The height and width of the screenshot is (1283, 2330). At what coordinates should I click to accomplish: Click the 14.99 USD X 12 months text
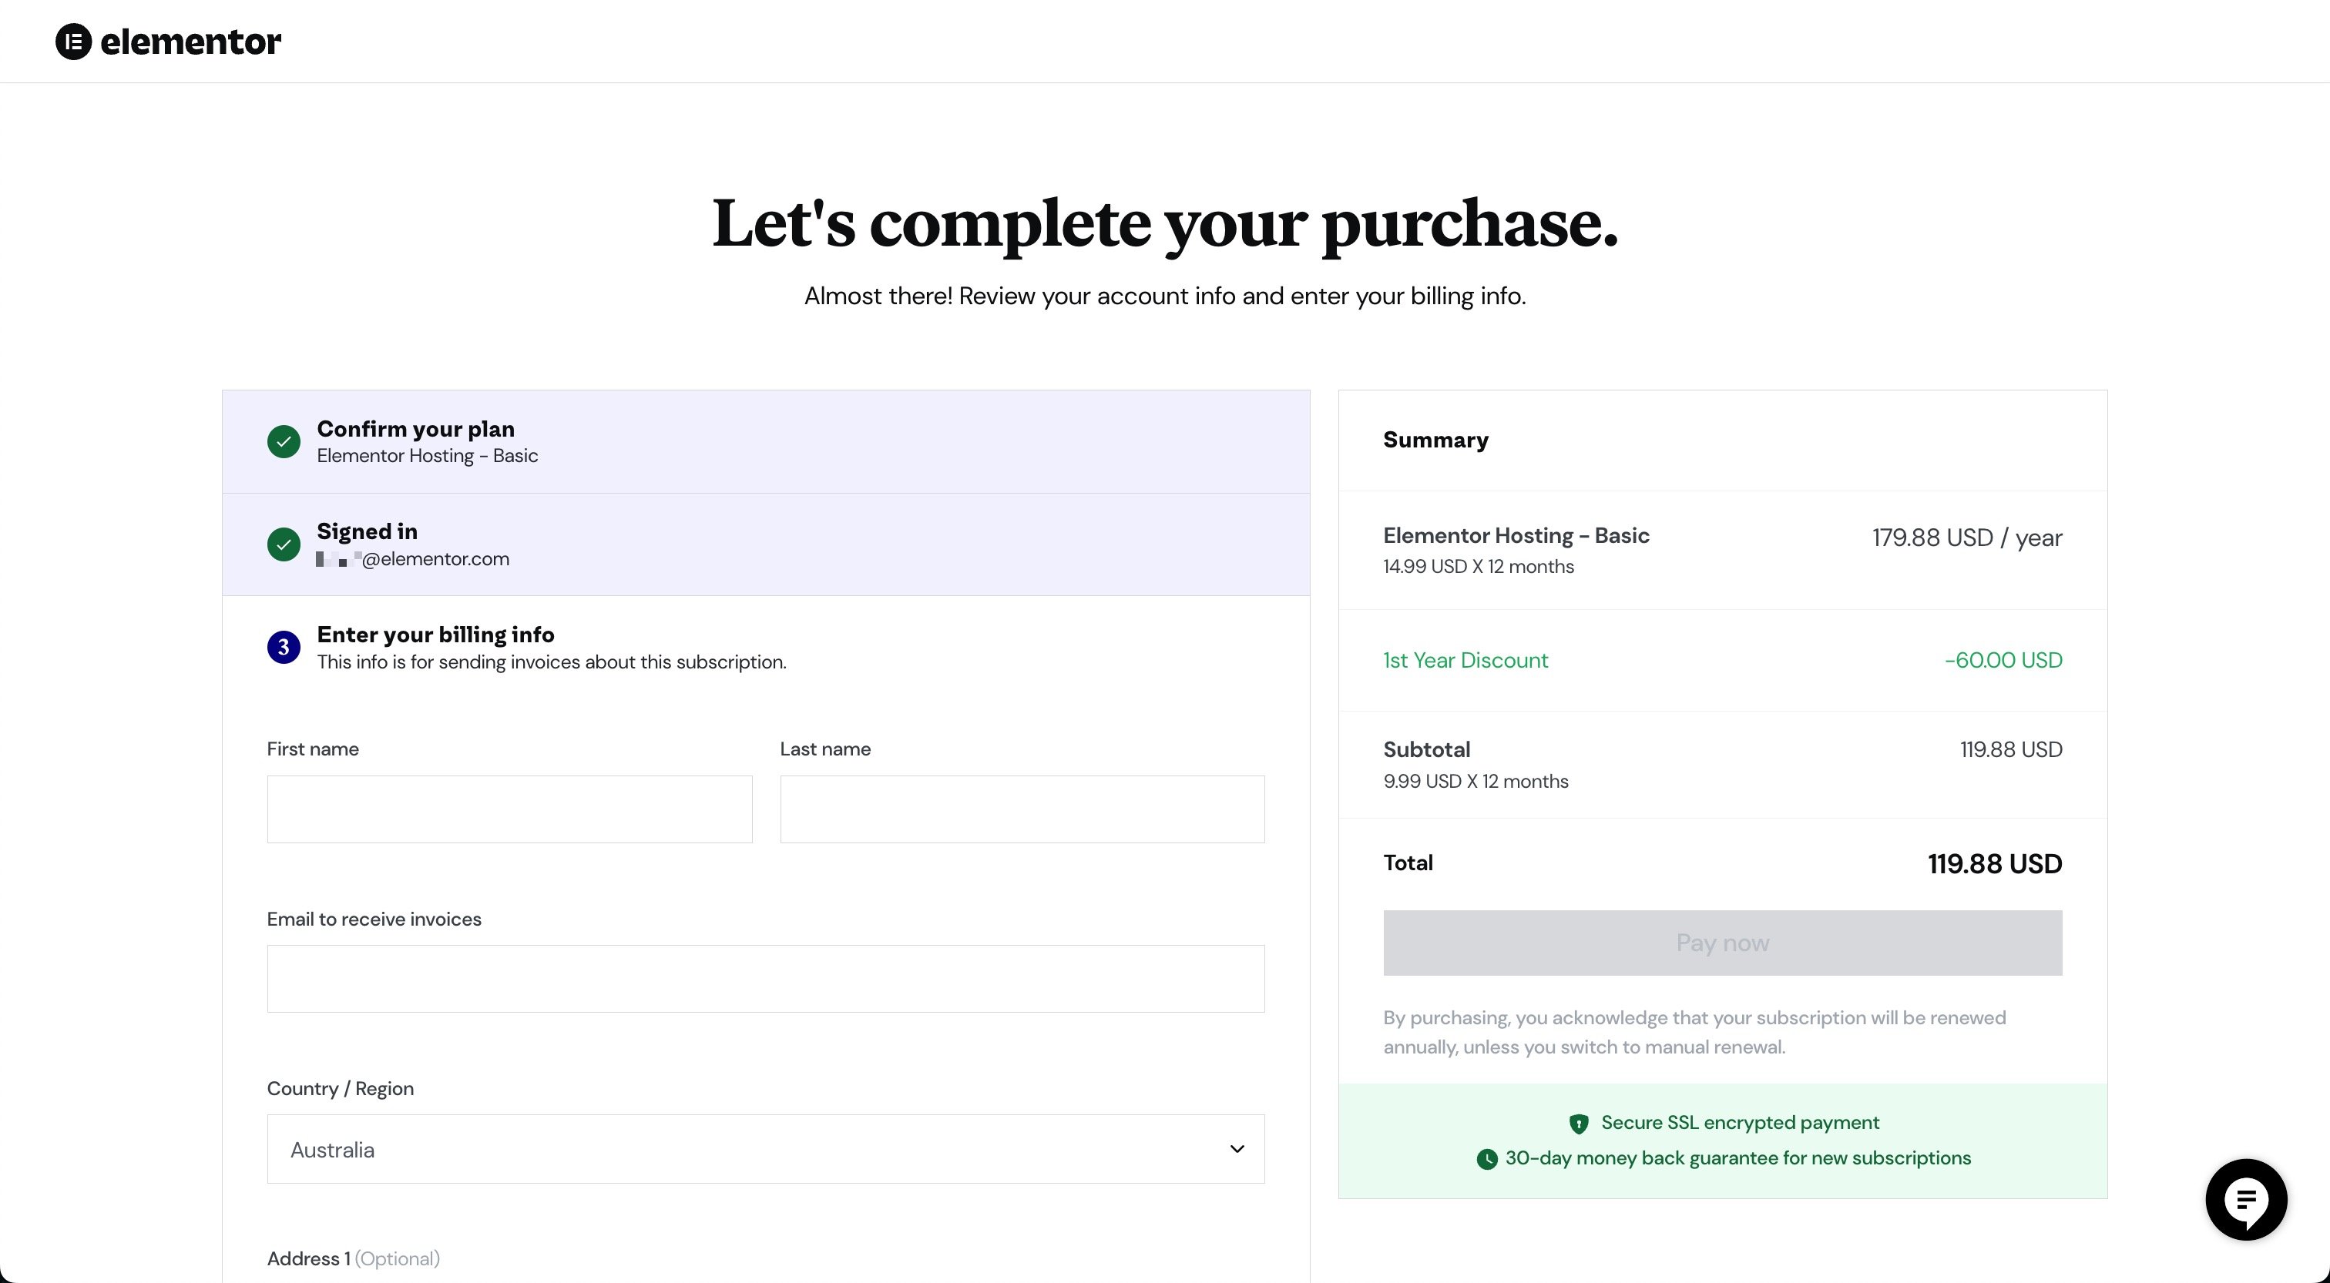click(x=1478, y=567)
